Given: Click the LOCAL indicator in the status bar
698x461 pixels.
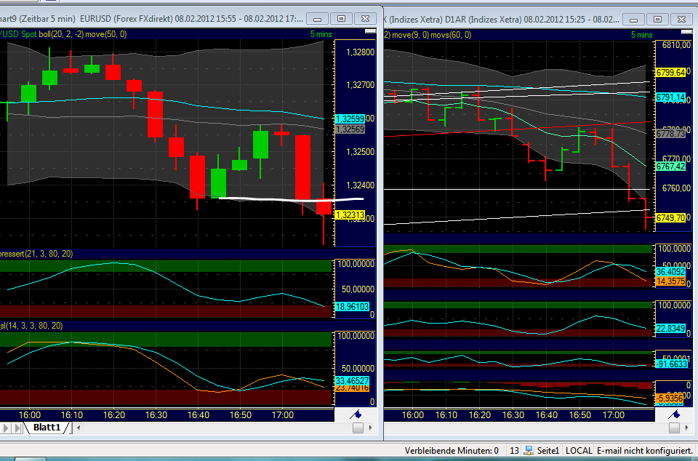Looking at the screenshot, I should (579, 449).
